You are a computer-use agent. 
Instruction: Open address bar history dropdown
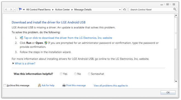[120, 10]
